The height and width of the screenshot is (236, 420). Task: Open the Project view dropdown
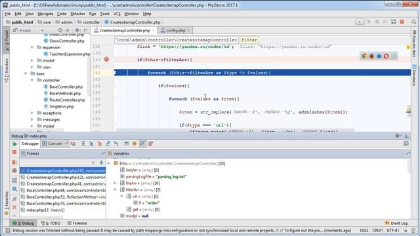(x=42, y=31)
